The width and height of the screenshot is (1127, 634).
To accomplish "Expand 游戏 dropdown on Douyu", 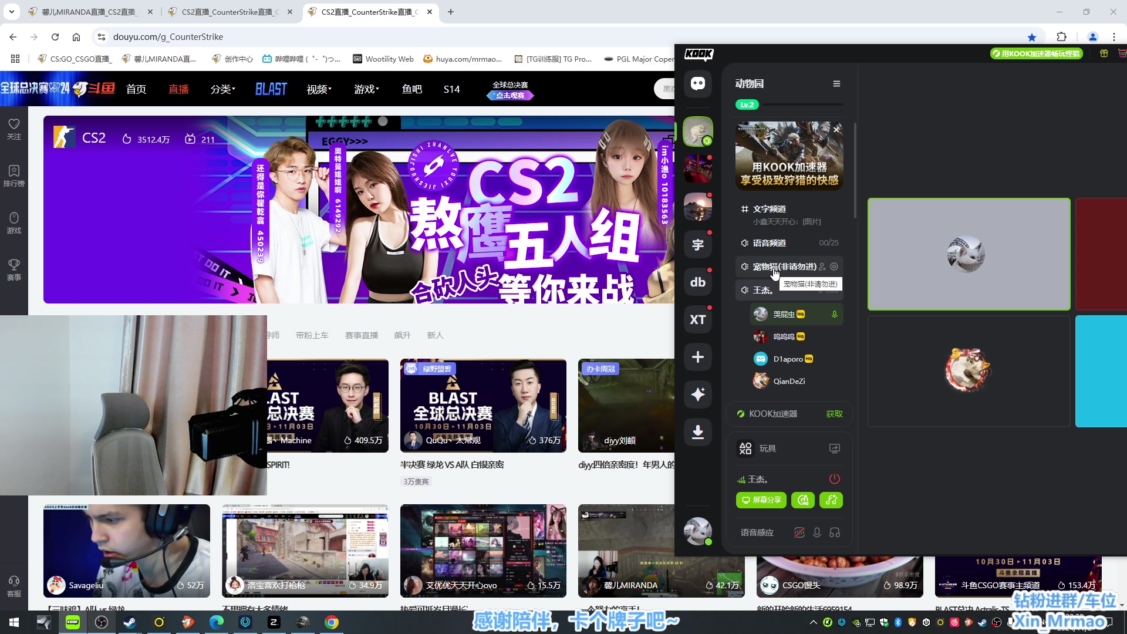I will click(x=366, y=89).
